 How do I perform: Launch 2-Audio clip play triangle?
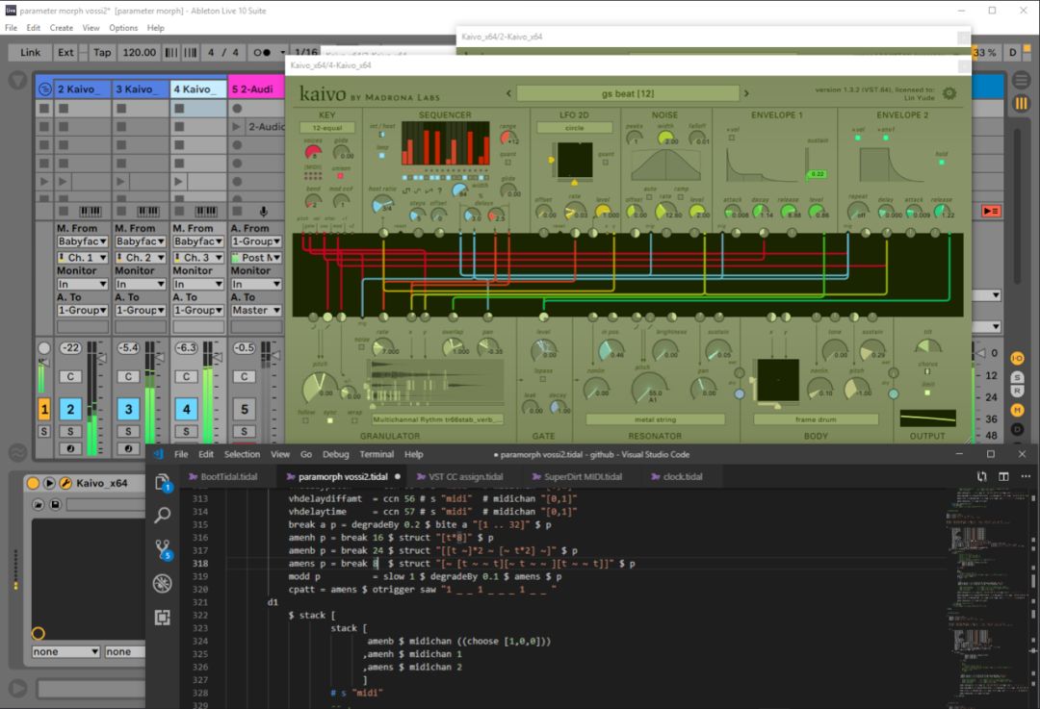[x=237, y=126]
